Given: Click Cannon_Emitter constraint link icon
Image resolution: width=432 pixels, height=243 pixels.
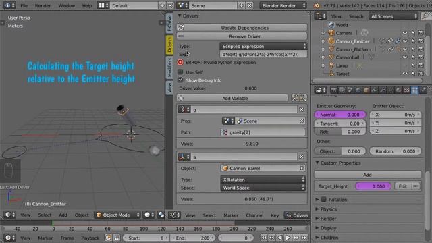Looking at the screenshot, I should point(389,41).
